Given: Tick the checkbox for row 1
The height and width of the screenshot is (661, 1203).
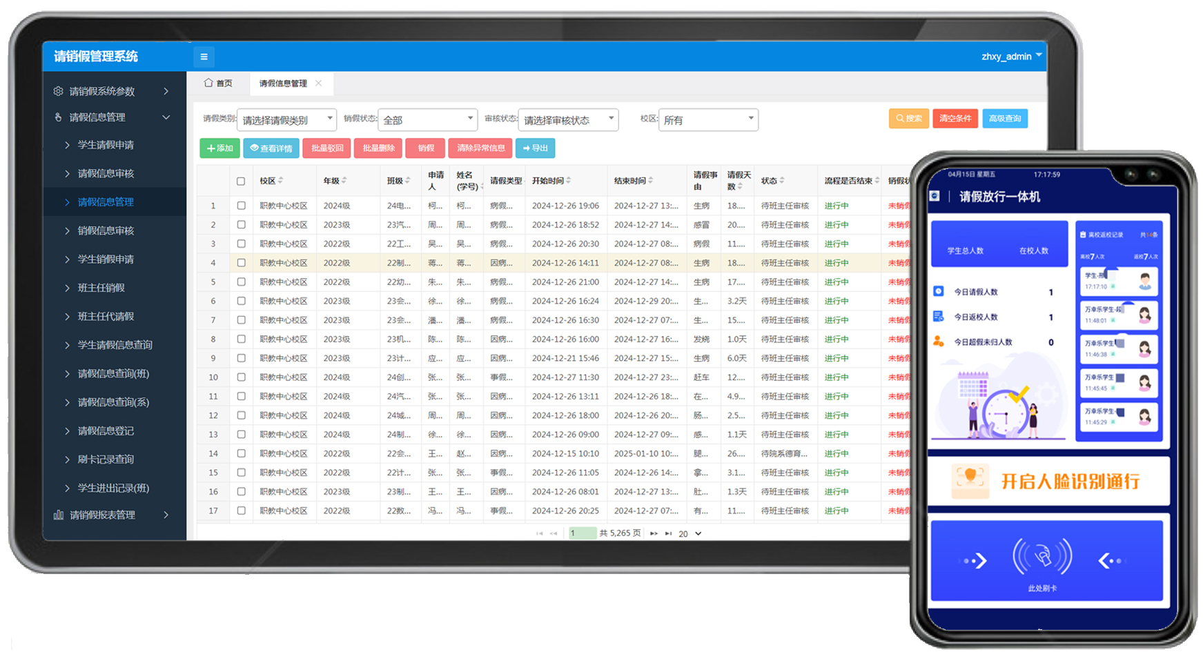Looking at the screenshot, I should coord(241,206).
